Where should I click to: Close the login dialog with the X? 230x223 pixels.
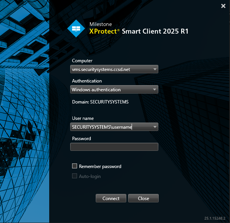point(223,6)
